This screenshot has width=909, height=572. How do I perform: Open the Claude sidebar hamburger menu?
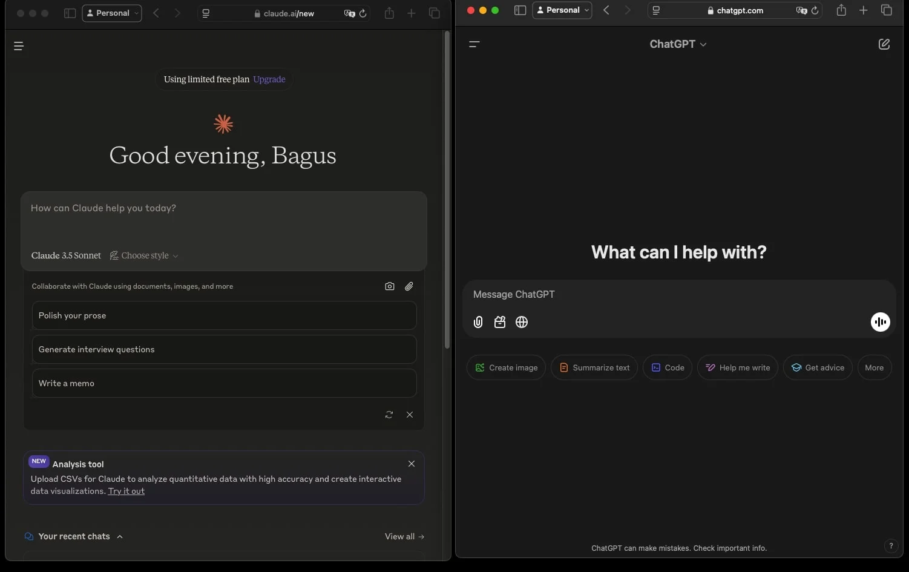coord(19,46)
